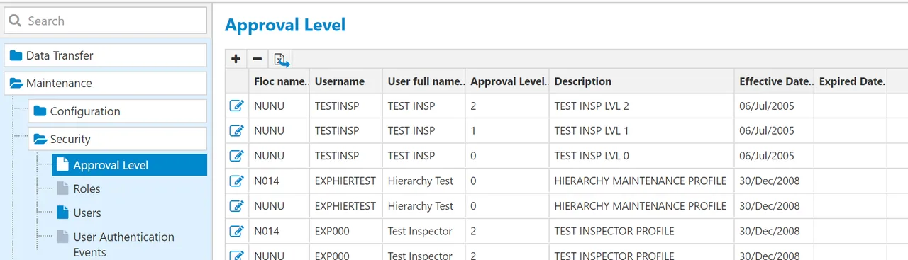Click the search magnifier icon

pyautogui.click(x=16, y=21)
